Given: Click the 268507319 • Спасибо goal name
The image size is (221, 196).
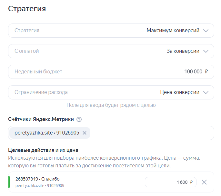Looking at the screenshot, I should (x=37, y=179).
